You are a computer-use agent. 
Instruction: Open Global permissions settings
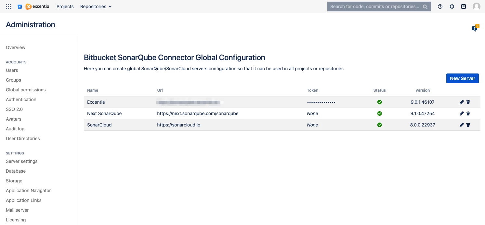tap(25, 89)
